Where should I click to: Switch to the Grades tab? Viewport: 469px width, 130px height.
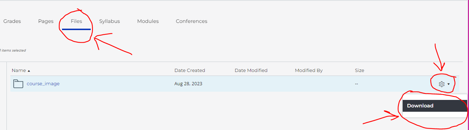(x=12, y=21)
